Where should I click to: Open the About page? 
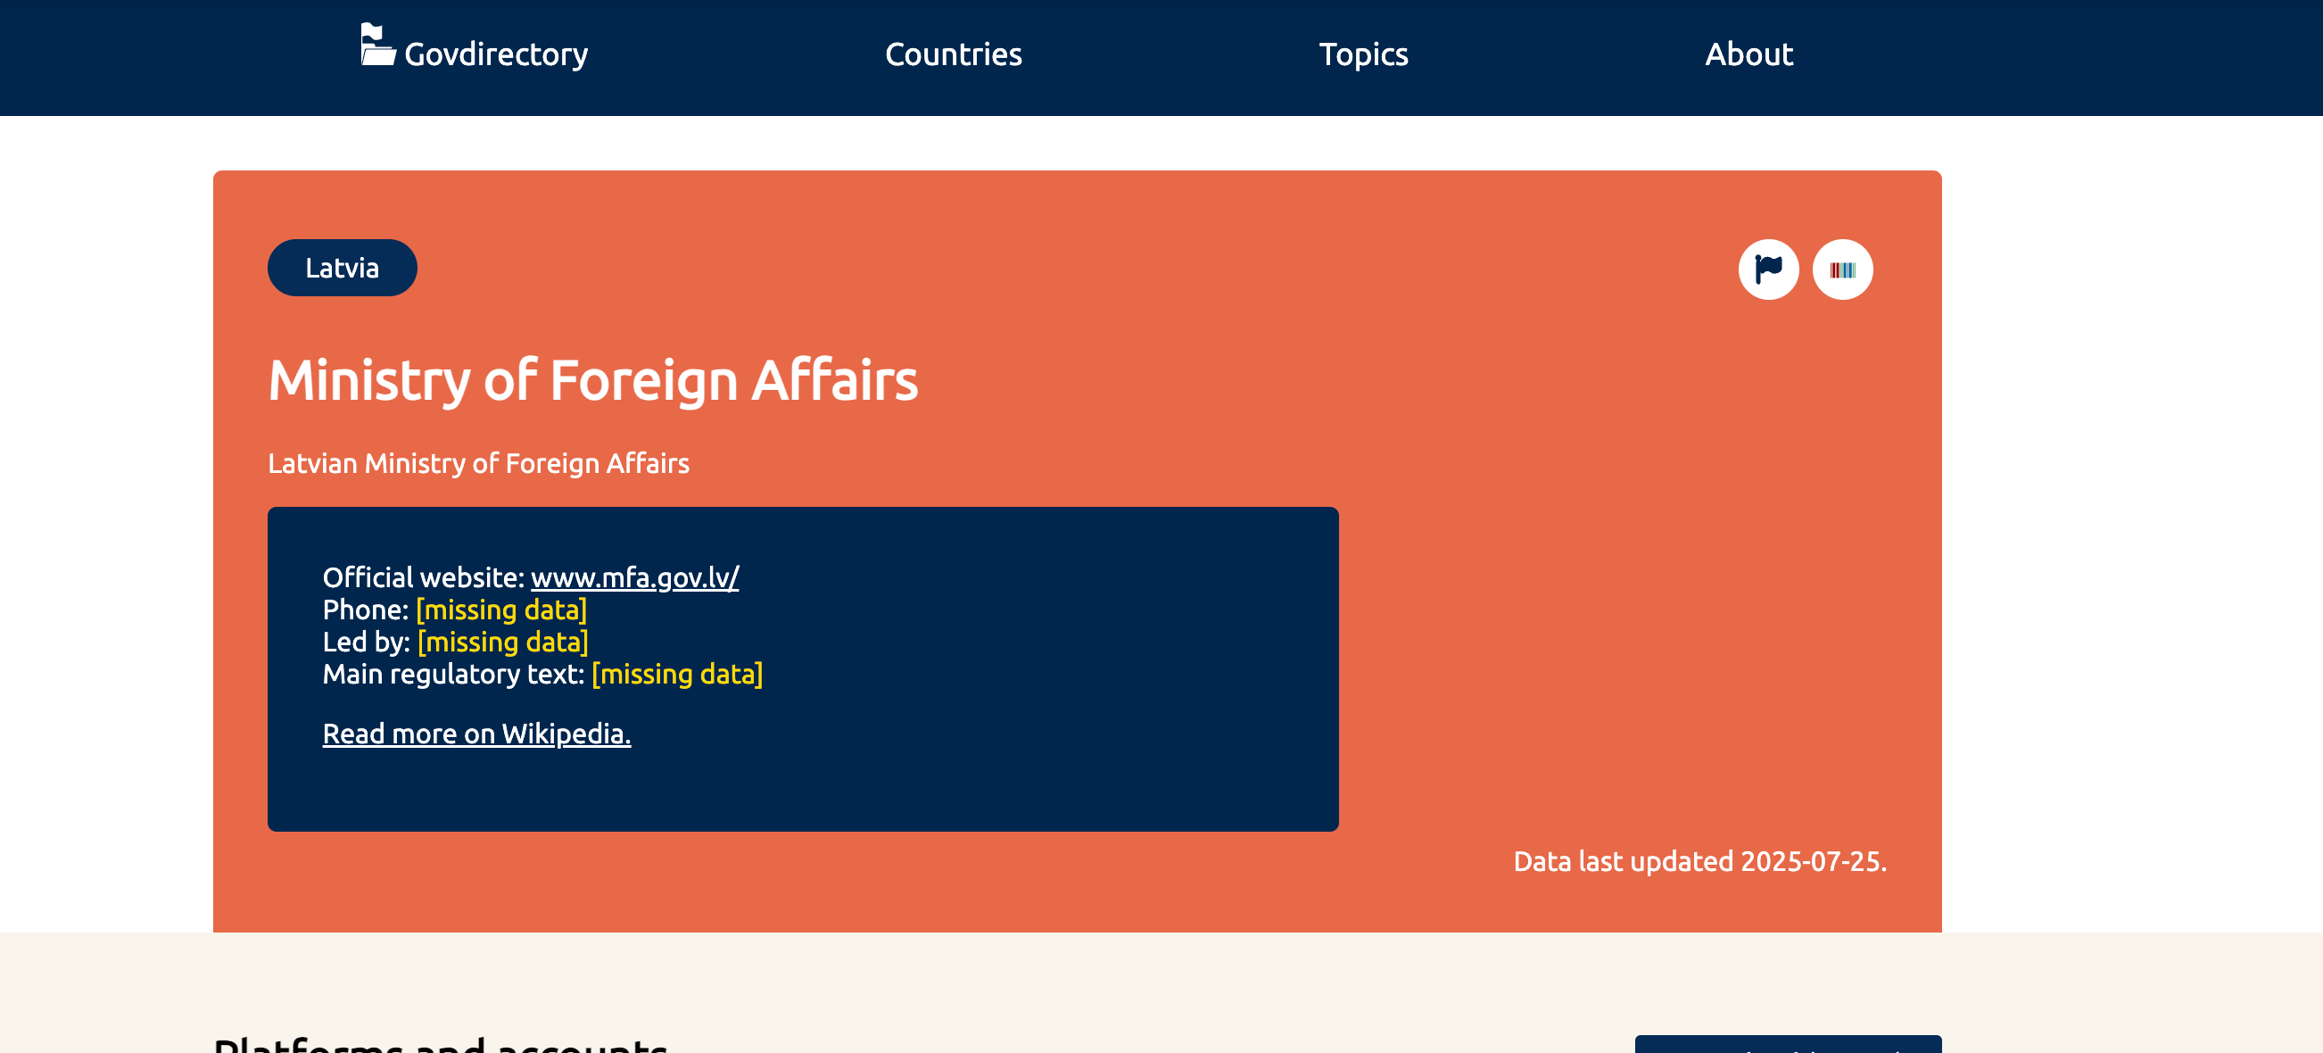1748,54
